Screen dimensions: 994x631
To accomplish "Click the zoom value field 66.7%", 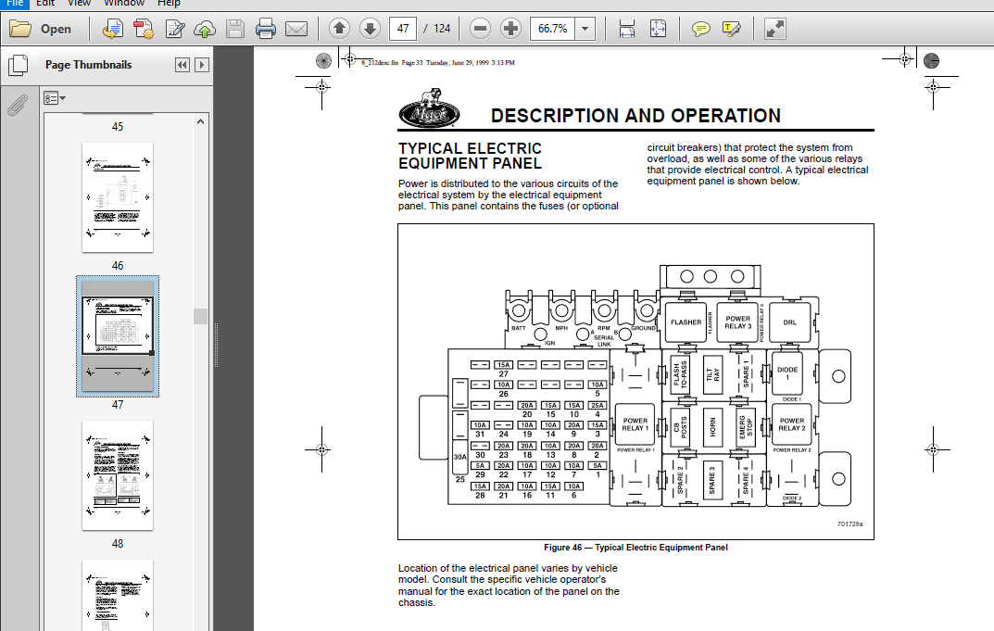I will pyautogui.click(x=553, y=29).
